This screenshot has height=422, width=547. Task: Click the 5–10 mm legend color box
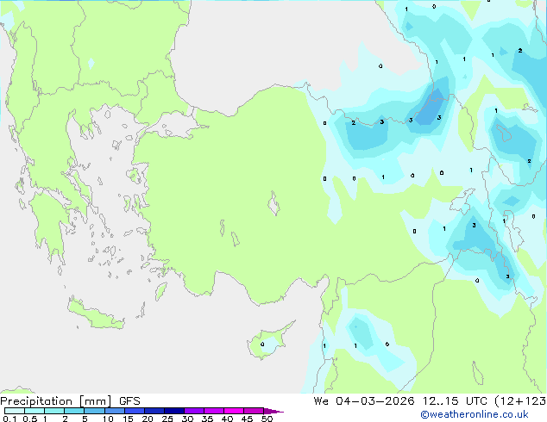[94, 411]
